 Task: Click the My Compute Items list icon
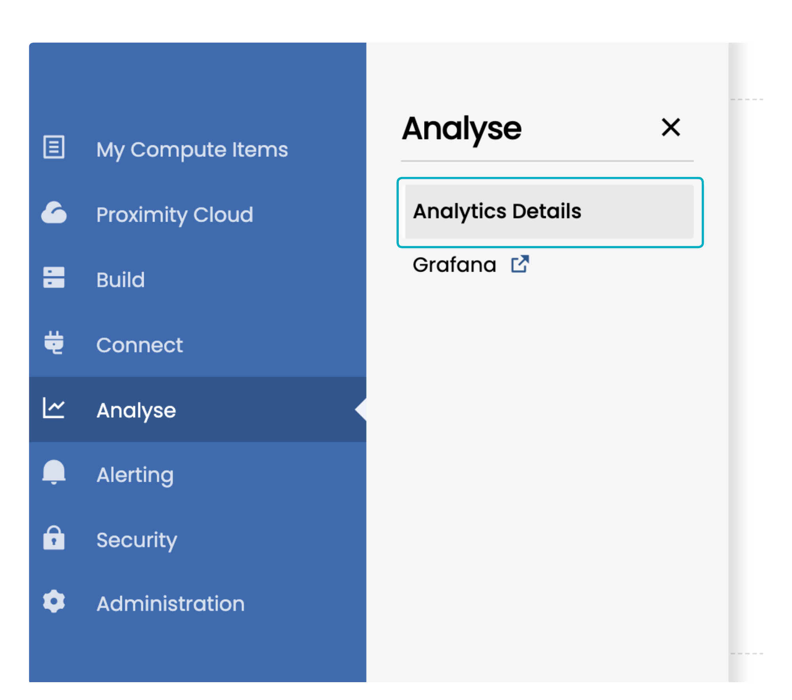click(54, 147)
